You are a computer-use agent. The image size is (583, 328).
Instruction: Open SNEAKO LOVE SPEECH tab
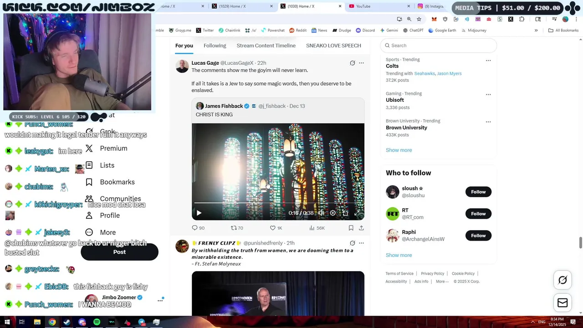coord(333,46)
